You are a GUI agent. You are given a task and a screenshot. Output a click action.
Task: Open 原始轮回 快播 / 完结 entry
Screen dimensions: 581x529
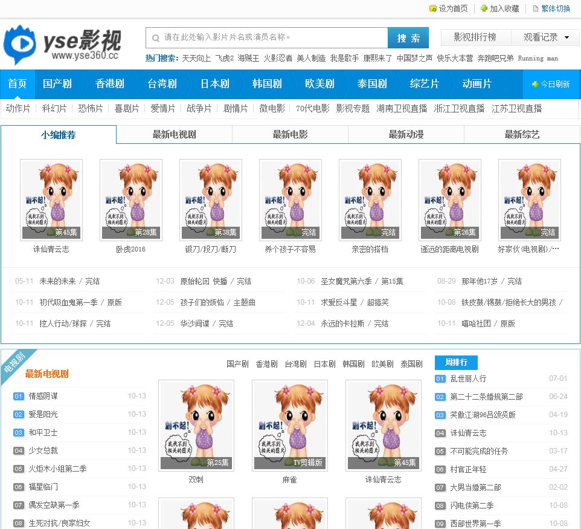point(216,281)
